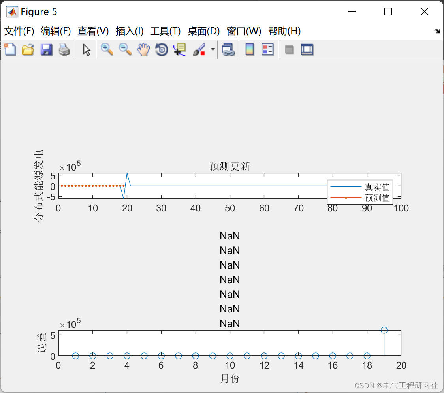Click the Show Plot Tools icon
The image size is (444, 393).
click(307, 49)
